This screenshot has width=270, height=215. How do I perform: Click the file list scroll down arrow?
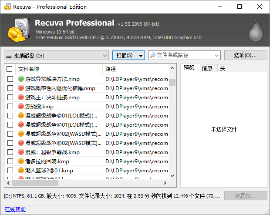[x=172, y=175]
